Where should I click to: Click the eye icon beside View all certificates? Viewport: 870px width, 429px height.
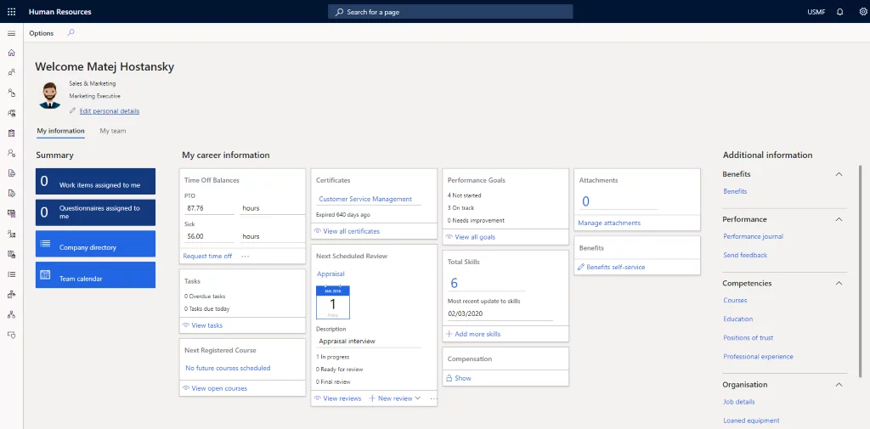click(x=318, y=231)
